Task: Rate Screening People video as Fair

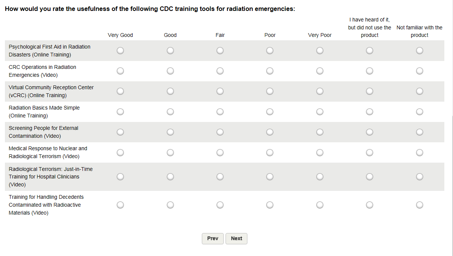Action: (220, 132)
